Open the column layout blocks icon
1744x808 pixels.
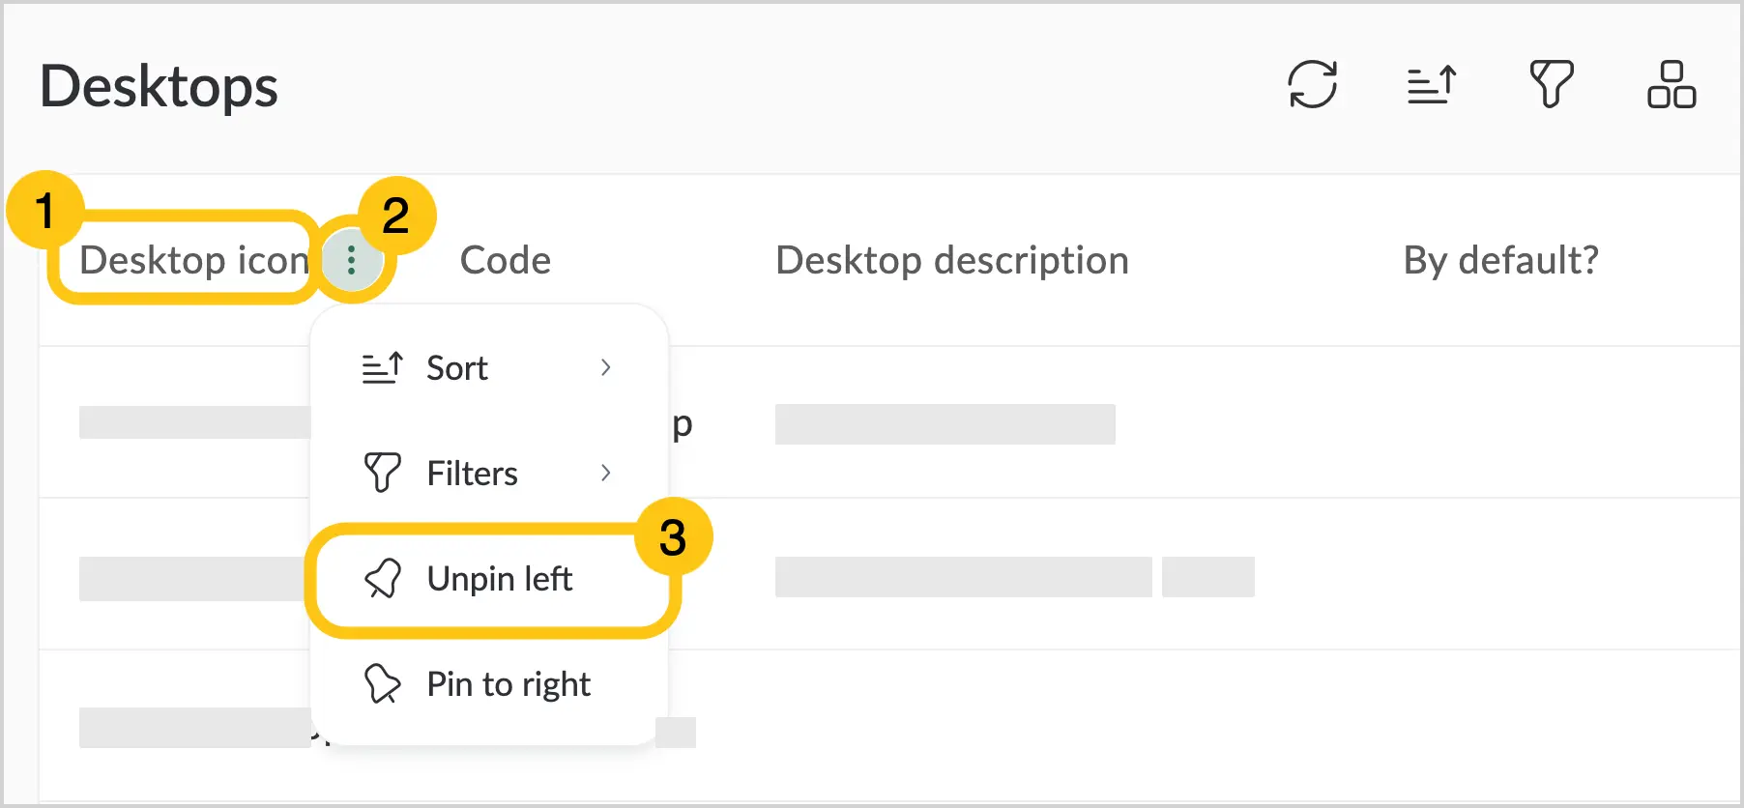coord(1671,84)
